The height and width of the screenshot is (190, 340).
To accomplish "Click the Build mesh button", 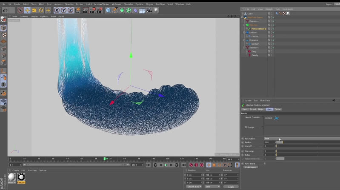I will coord(250,167).
